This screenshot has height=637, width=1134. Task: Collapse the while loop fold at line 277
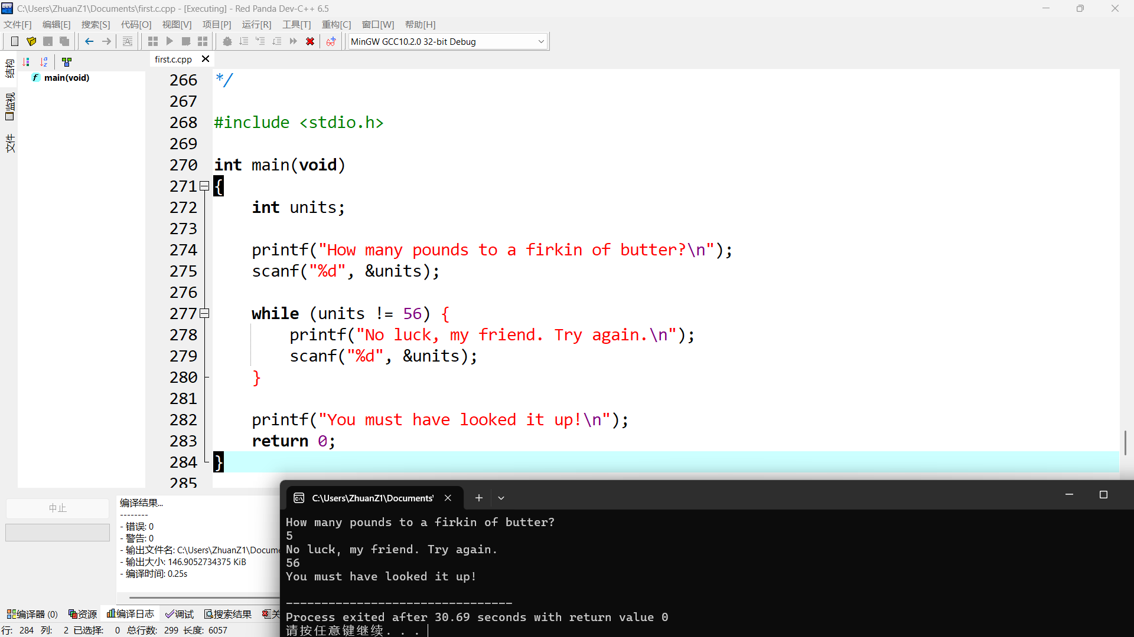point(204,314)
